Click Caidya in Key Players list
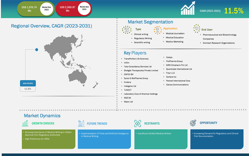Image resolution: width=249 pixels, height=156 pixels. coord(169,57)
